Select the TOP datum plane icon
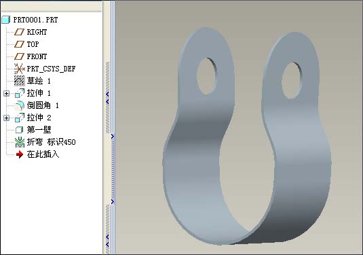The image size is (363, 255). click(19, 44)
